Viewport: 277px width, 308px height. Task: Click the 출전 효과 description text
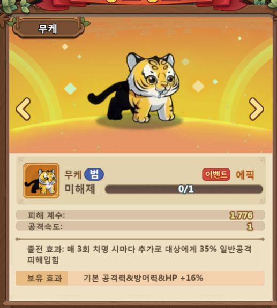click(x=139, y=255)
